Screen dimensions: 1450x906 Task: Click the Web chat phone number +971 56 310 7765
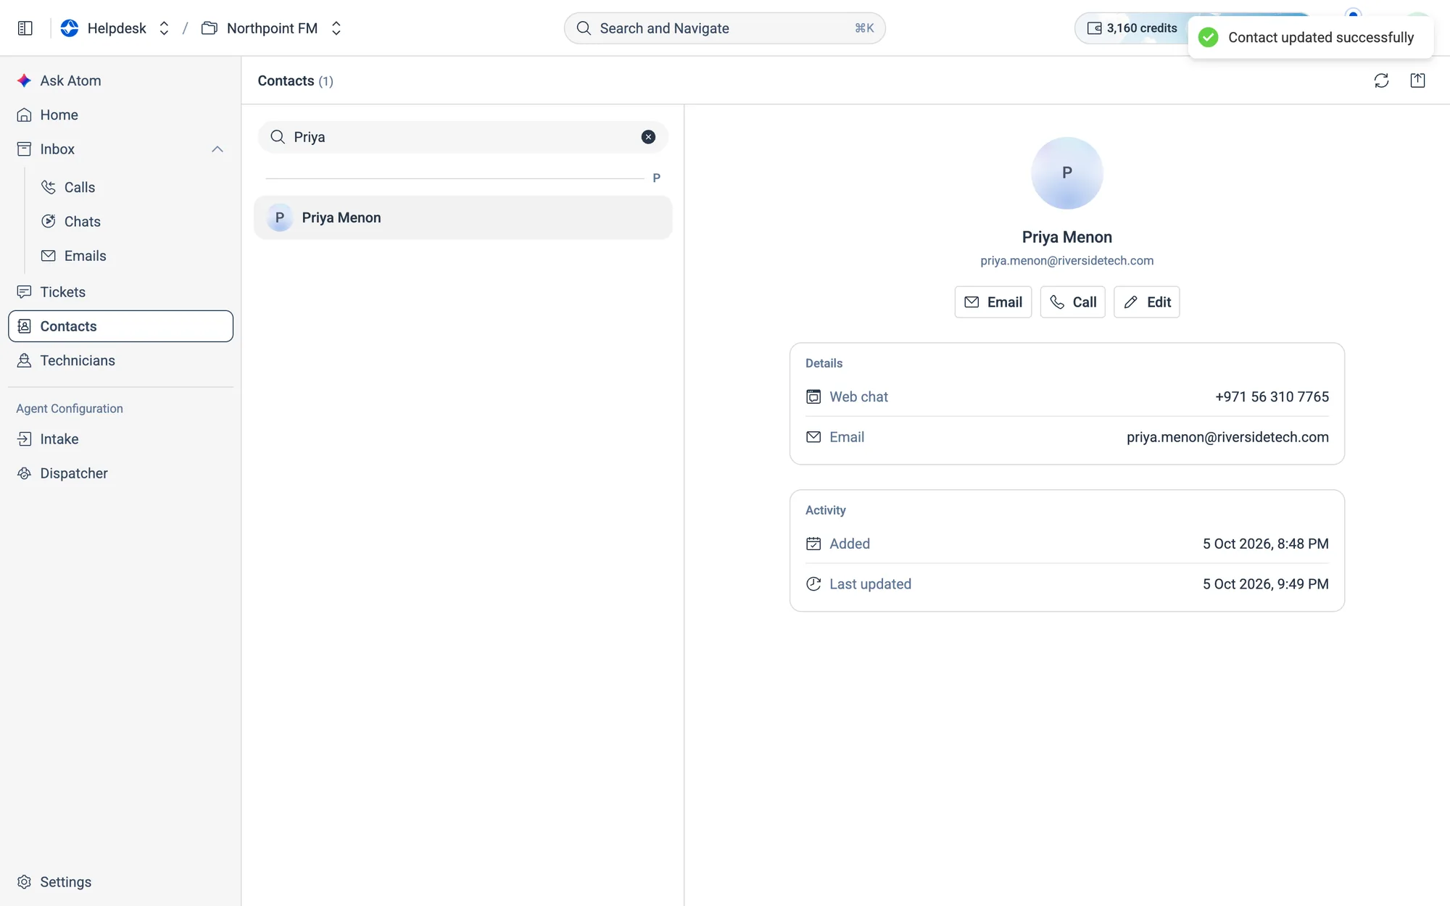[x=1272, y=396]
